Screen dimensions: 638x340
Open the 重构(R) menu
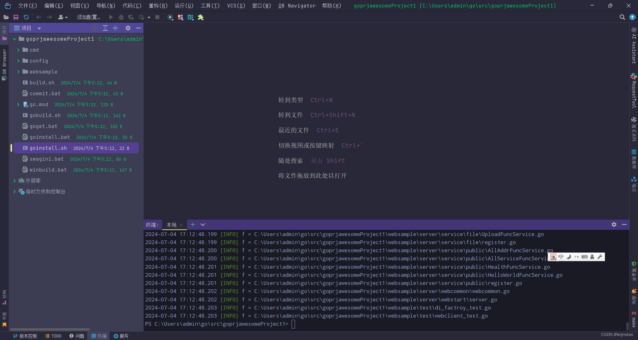tap(158, 6)
